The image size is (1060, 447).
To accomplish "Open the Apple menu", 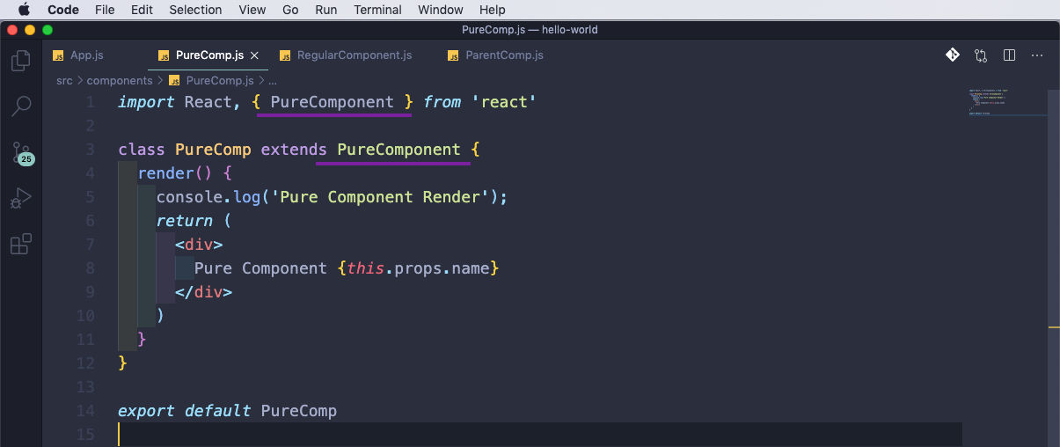I will [x=24, y=10].
